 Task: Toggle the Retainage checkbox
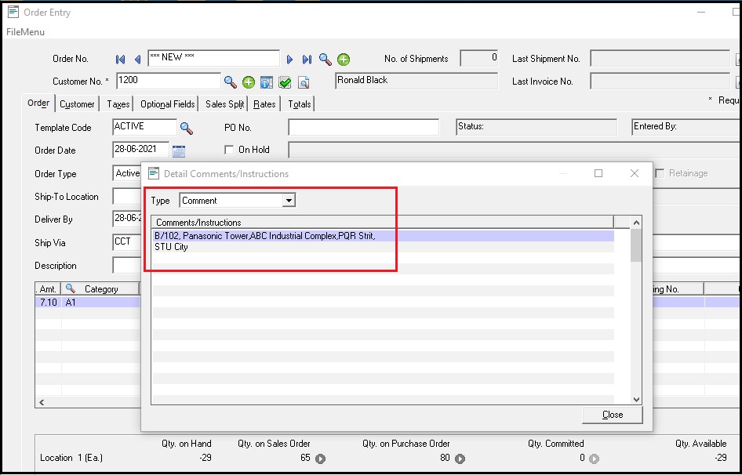click(660, 174)
